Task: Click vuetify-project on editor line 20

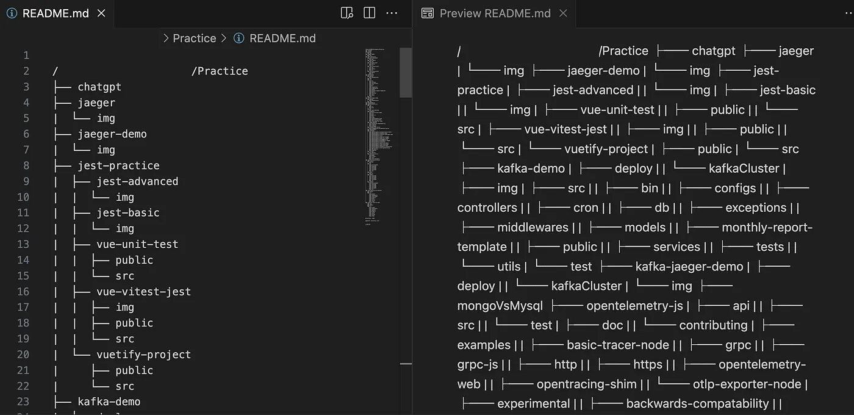Action: 143,355
